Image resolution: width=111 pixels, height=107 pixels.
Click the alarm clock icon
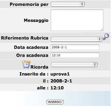click(26, 64)
